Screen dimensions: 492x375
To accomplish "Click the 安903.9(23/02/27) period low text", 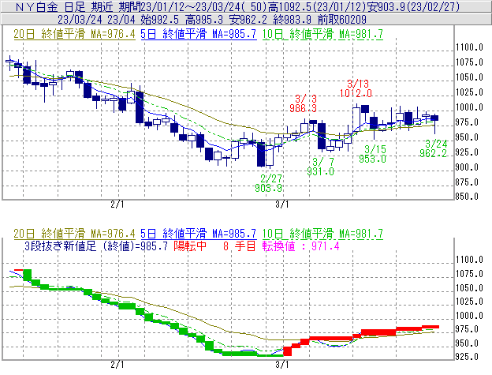I will tap(414, 6).
